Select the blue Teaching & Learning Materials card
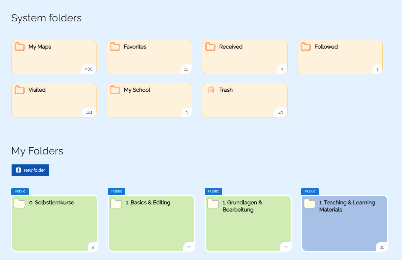Screen dimensions: 402x260 click(345, 223)
